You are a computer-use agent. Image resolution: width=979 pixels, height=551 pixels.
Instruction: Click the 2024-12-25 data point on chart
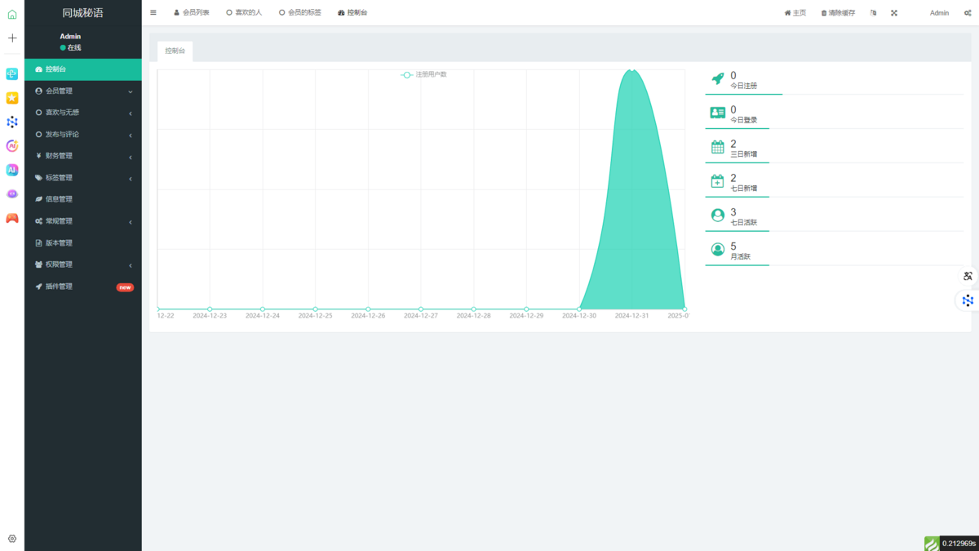(316, 309)
